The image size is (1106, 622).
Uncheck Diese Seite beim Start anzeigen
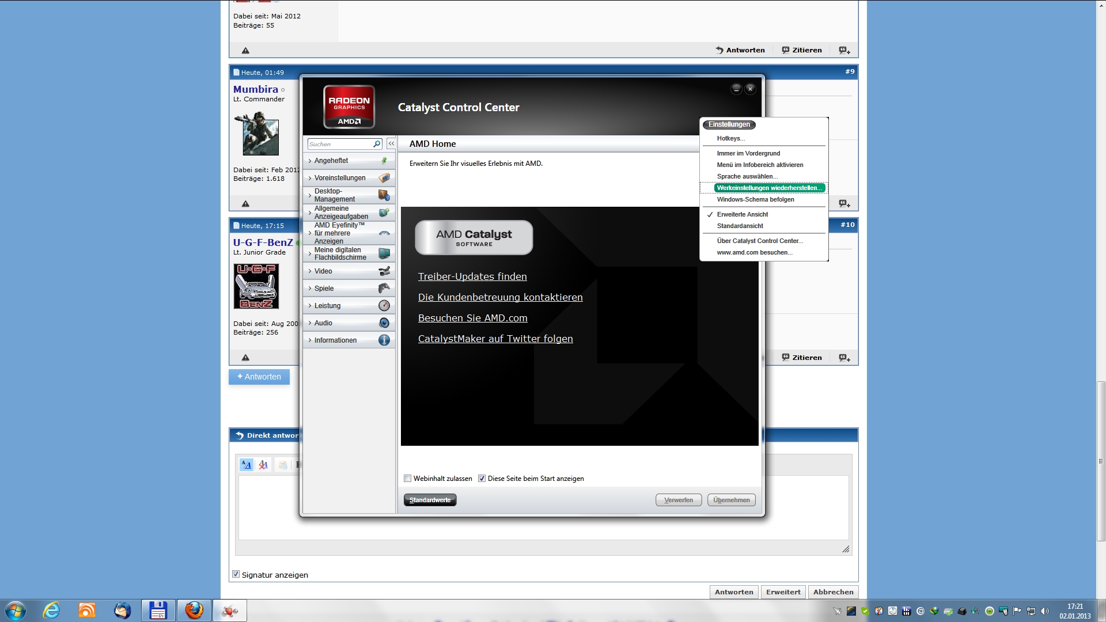[482, 479]
